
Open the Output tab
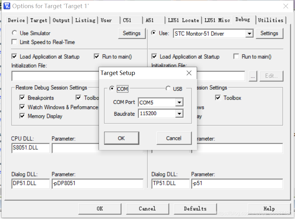(x=61, y=20)
